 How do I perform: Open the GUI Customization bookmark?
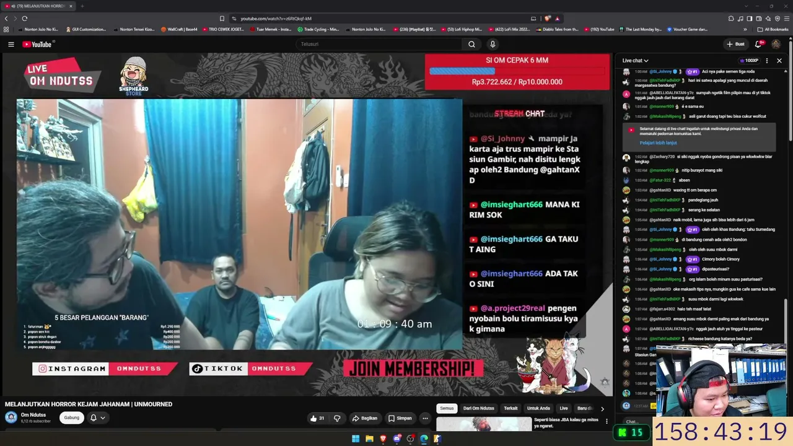coord(85,29)
